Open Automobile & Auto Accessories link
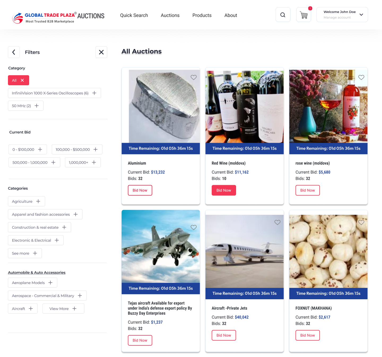 pyautogui.click(x=37, y=273)
